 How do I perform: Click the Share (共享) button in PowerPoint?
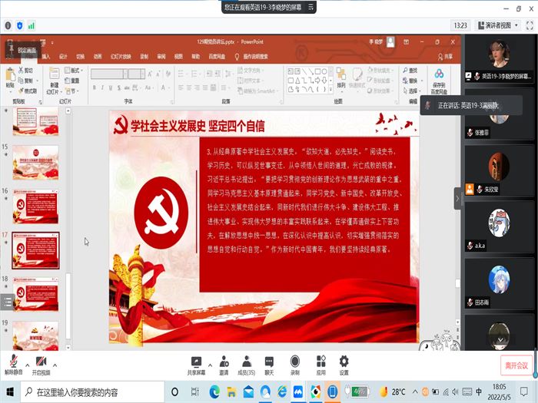tap(445, 57)
